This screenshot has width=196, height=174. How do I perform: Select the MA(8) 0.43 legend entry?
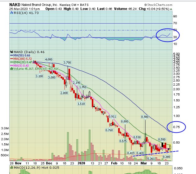pos(20,65)
